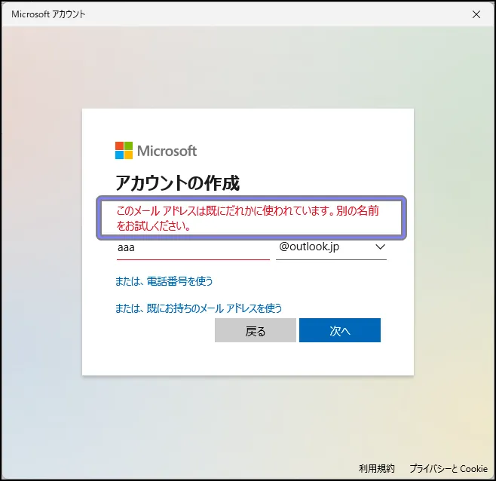
Task: Click the または、既にお持ちのメール アドレスを使う link
Action: 198,308
